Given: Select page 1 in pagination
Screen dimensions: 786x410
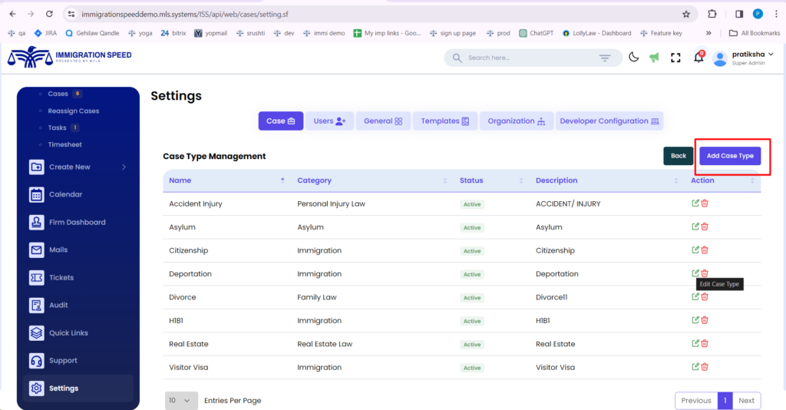Looking at the screenshot, I should coord(725,401).
